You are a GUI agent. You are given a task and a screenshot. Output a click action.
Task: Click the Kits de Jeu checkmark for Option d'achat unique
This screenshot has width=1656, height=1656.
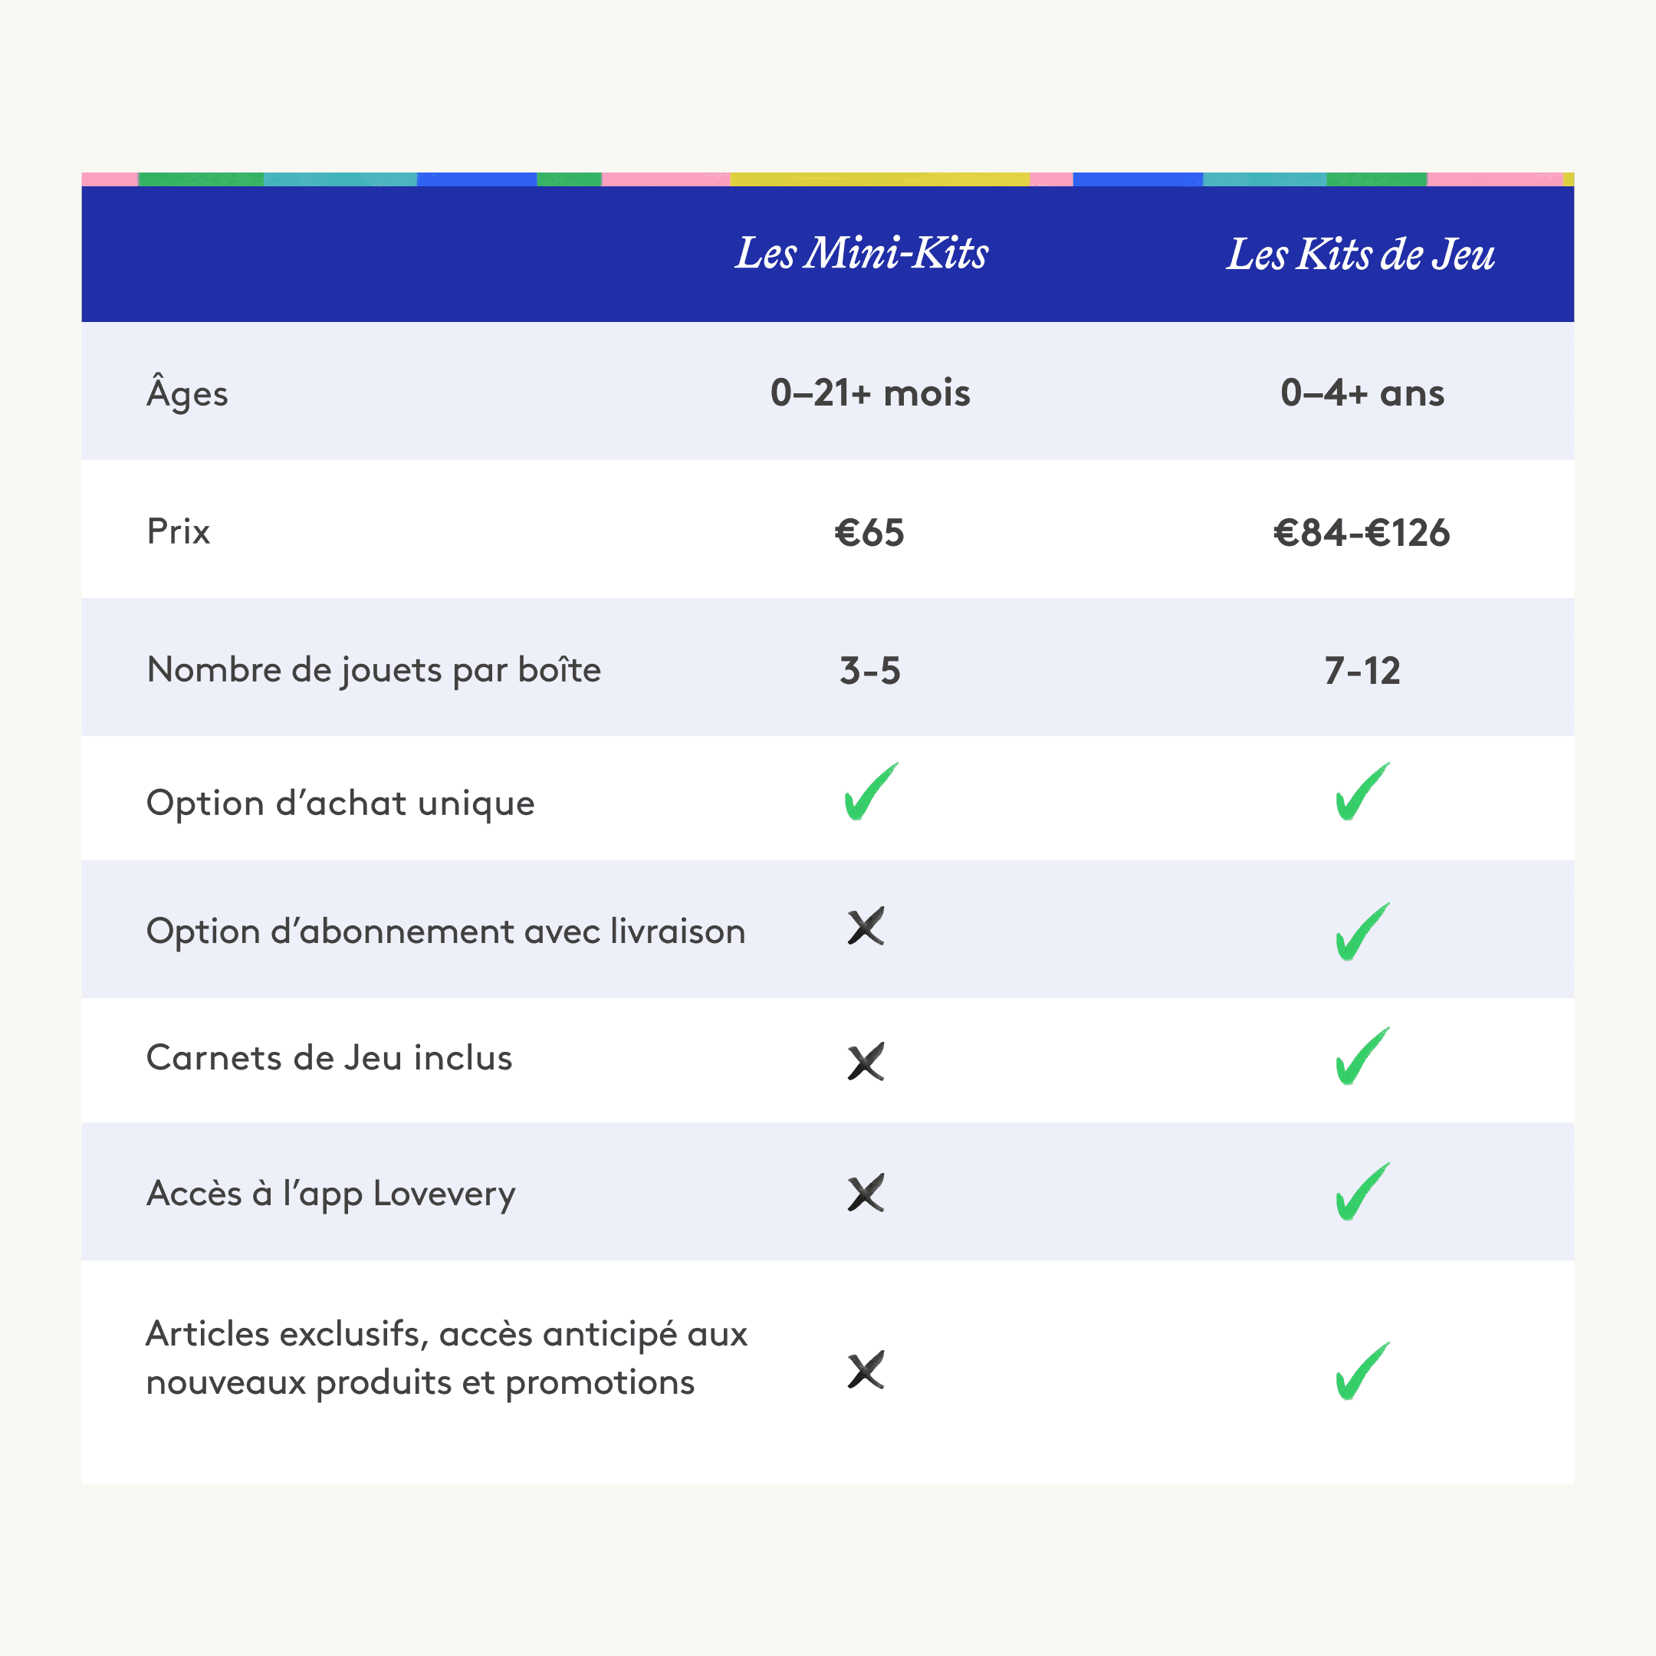1361,792
